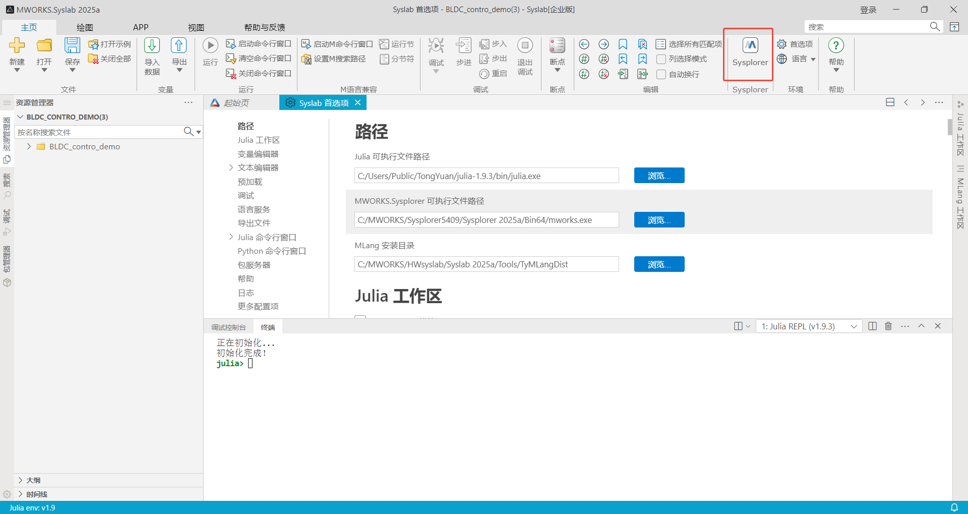The width and height of the screenshot is (968, 514).
Task: Click the navigate back arrow in 编辑 group
Action: pyautogui.click(x=584, y=44)
